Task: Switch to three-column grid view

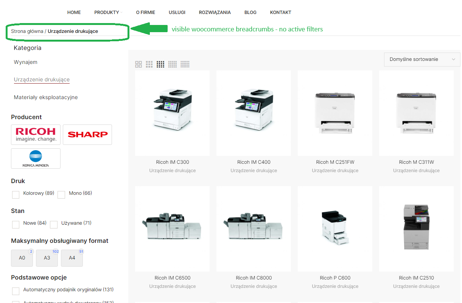Action: 149,64
